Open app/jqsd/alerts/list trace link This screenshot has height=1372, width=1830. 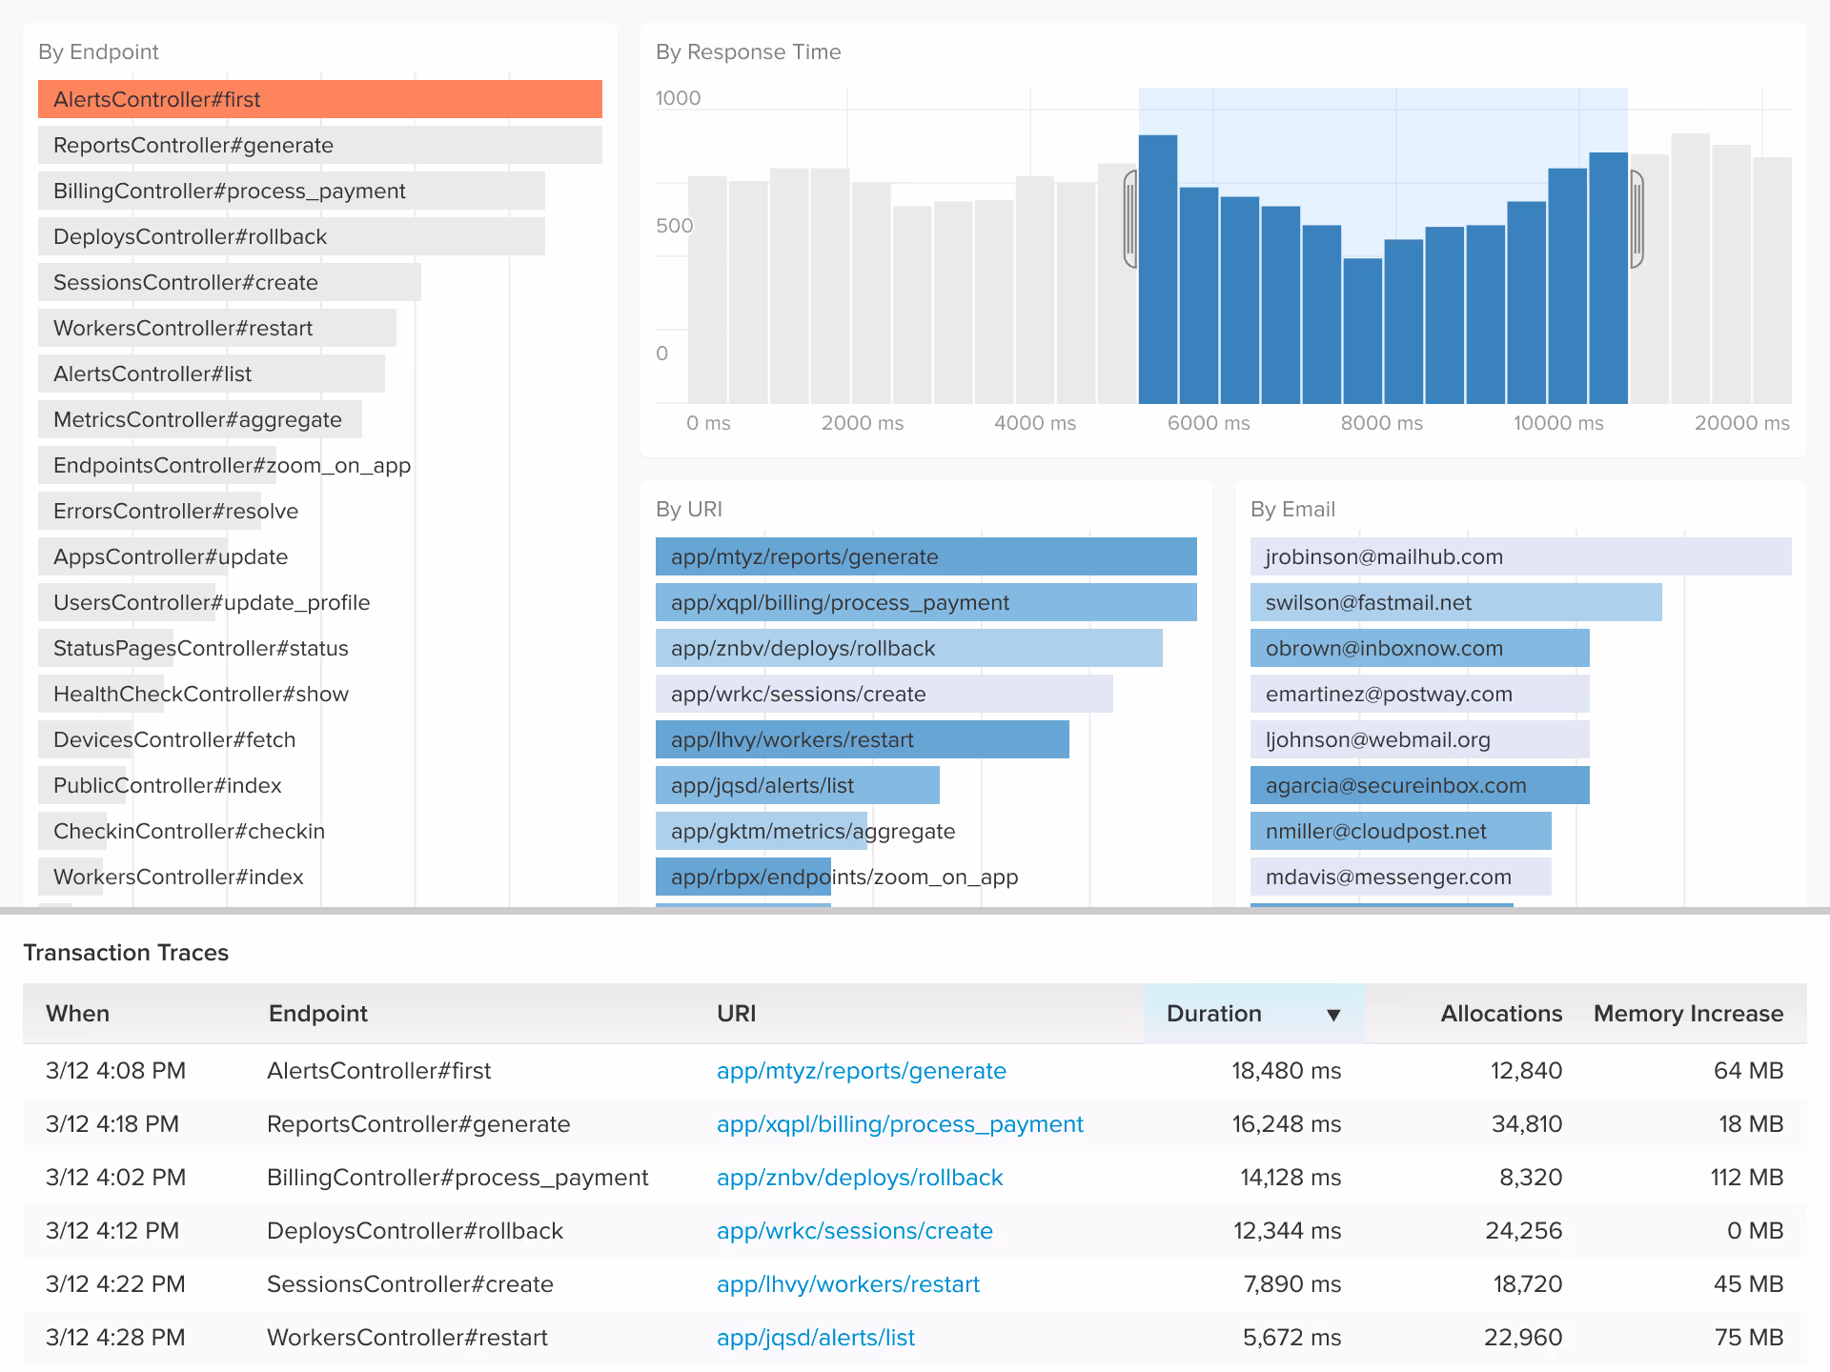815,1338
